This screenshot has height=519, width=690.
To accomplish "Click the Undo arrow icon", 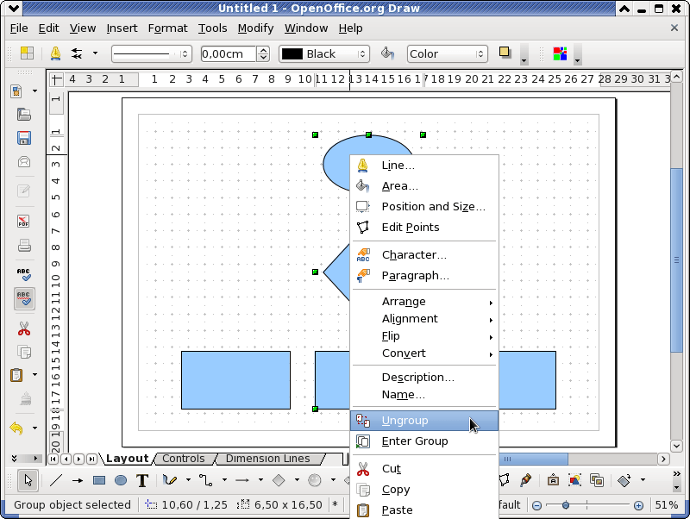I will pos(16,428).
